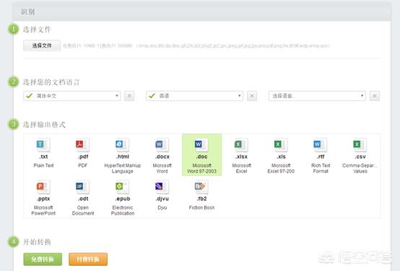Choose the .pdf output format icon

[82, 145]
